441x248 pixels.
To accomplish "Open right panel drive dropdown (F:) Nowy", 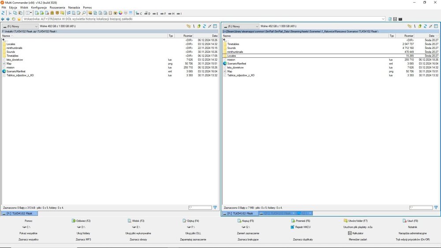I will (x=241, y=26).
